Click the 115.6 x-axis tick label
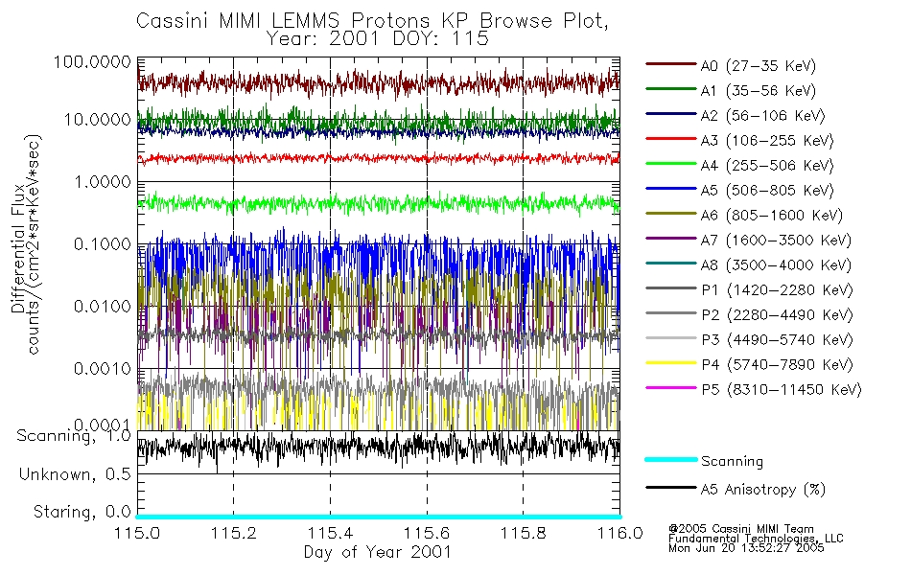The height and width of the screenshot is (575, 911). (x=427, y=533)
